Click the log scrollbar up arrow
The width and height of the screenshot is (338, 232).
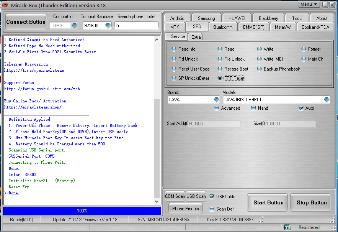157,39
